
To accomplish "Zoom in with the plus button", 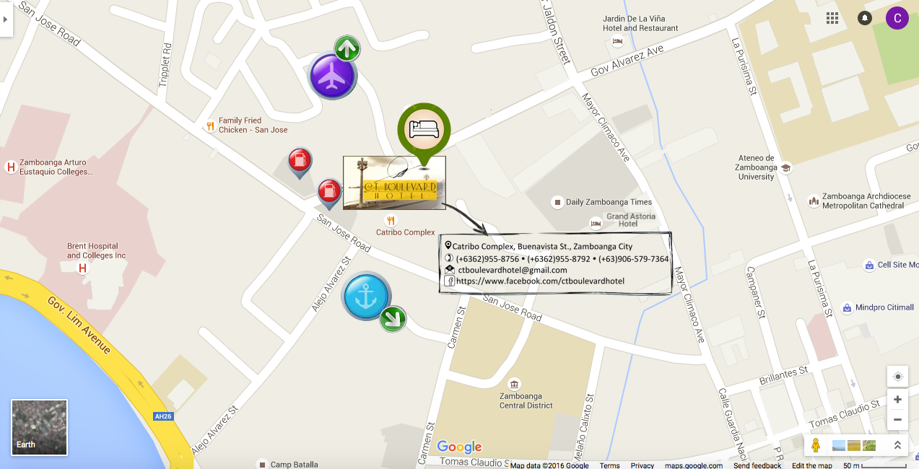I will pos(897,399).
